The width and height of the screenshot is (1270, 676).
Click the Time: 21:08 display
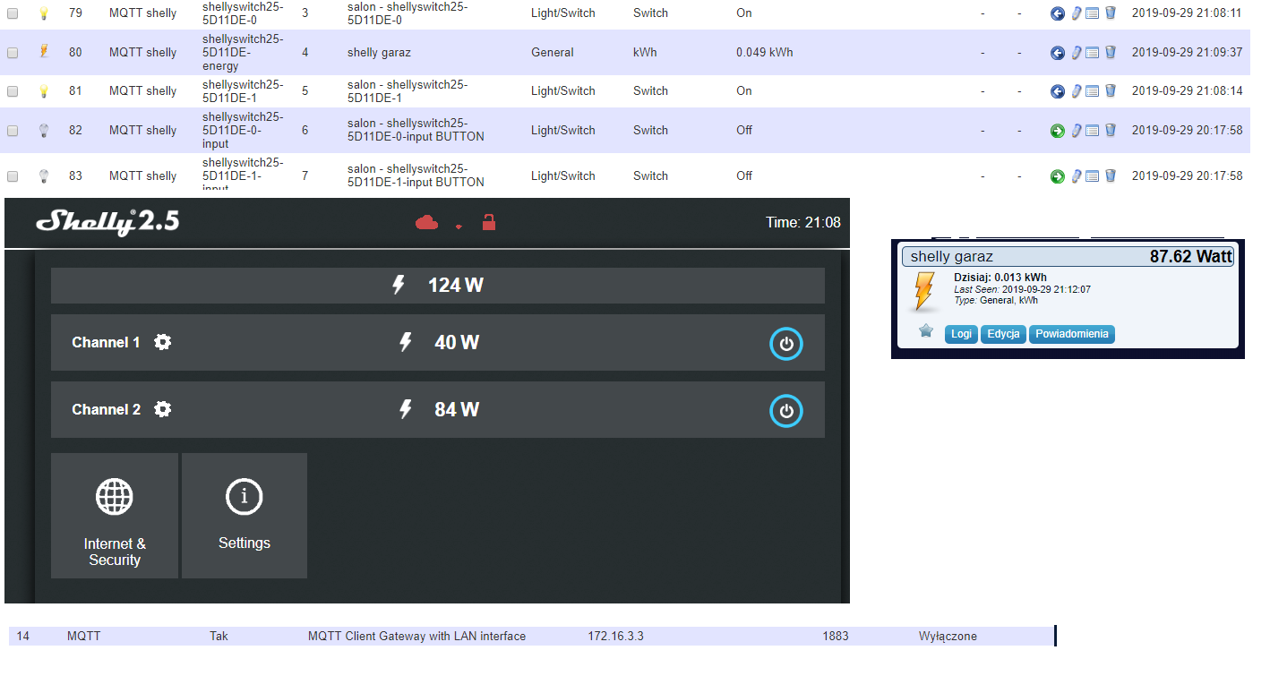click(x=803, y=222)
